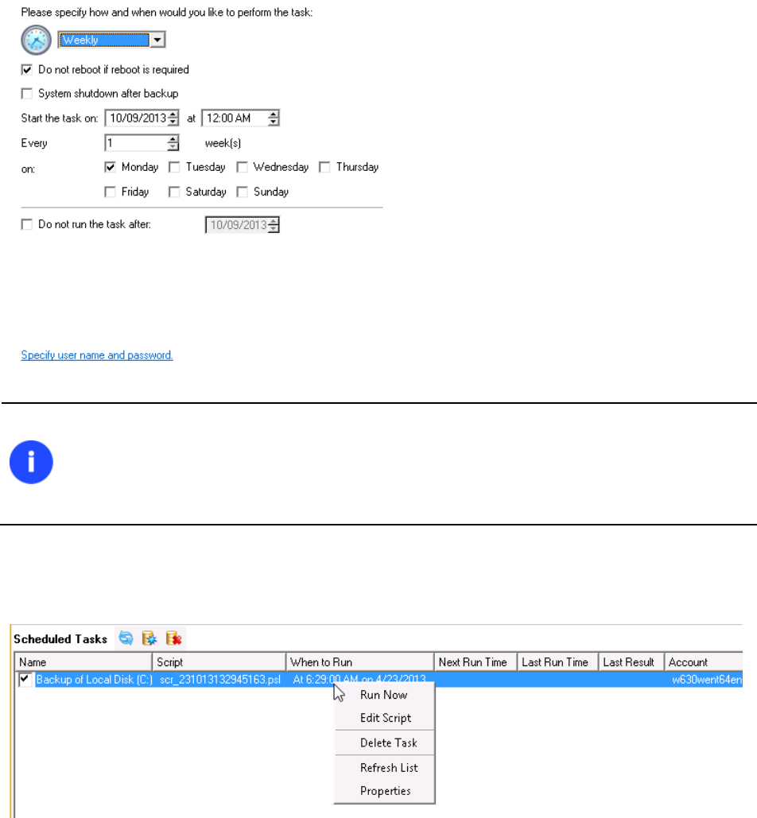Choose Edit Script from the context menu

click(x=384, y=718)
